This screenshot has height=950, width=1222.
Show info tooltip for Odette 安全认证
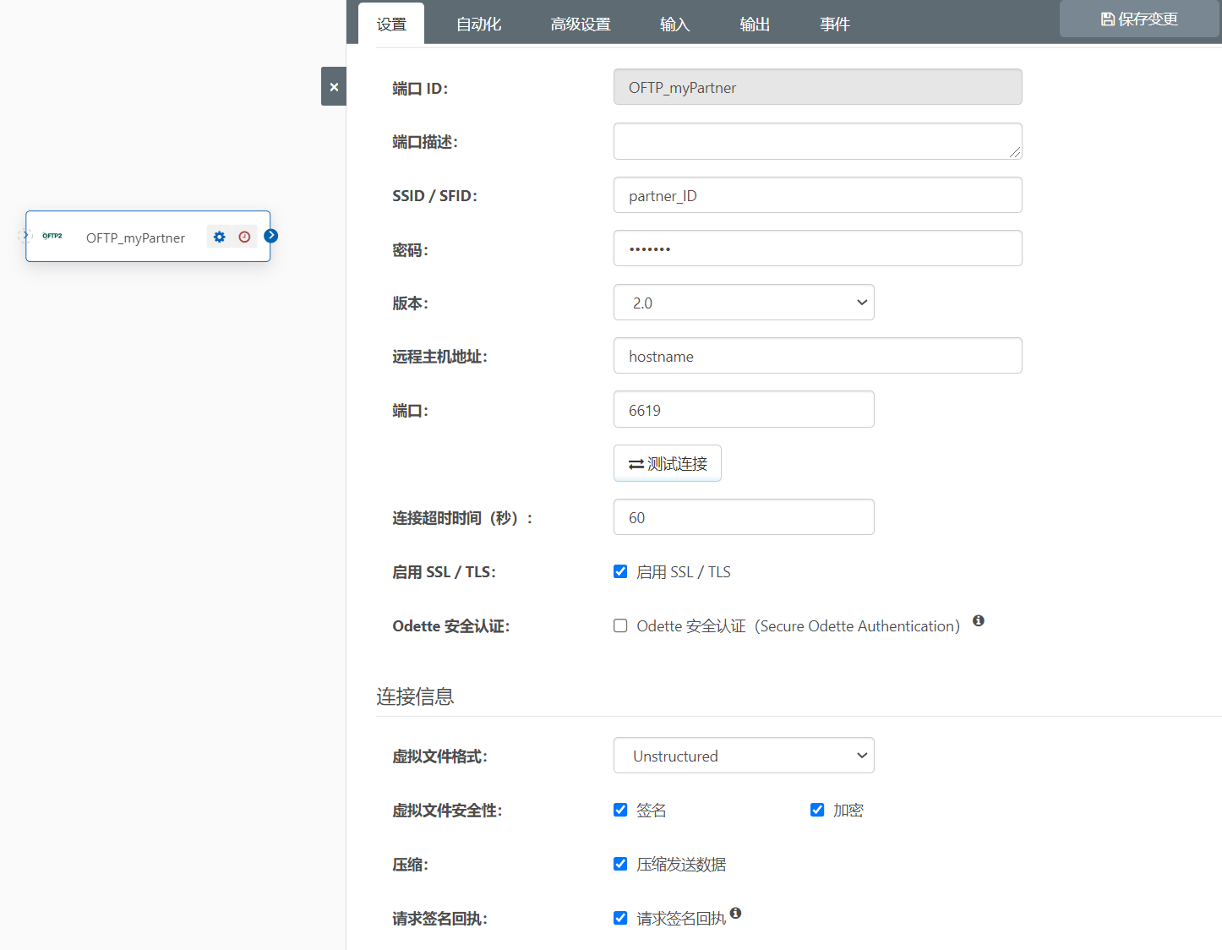coord(979,621)
